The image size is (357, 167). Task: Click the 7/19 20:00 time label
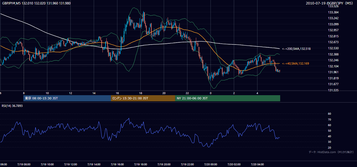pyautogui.click(x=164, y=164)
